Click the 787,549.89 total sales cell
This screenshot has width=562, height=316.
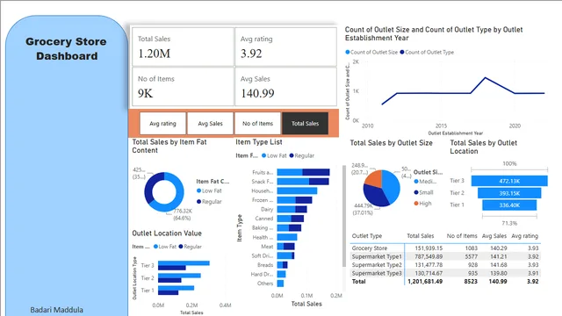[x=429, y=256]
